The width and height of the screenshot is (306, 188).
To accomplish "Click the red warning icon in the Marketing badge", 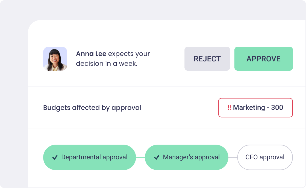I will (x=229, y=108).
